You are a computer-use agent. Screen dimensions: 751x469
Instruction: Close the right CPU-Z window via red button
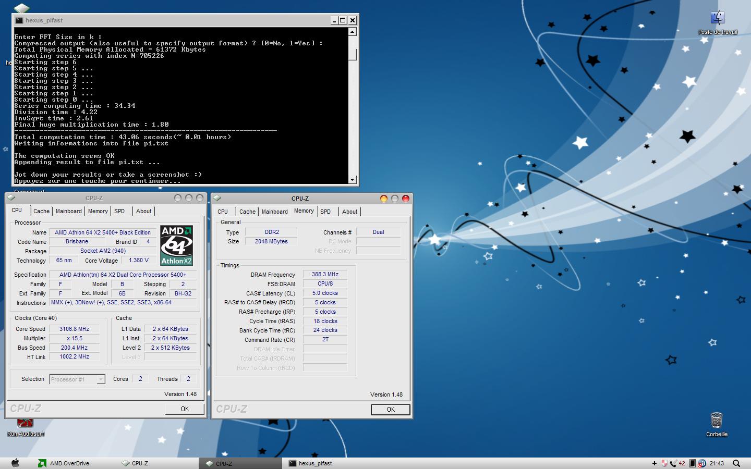coord(405,198)
